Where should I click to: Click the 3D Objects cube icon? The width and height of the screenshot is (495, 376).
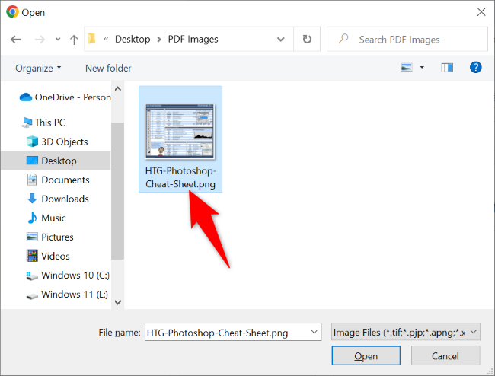coord(32,142)
